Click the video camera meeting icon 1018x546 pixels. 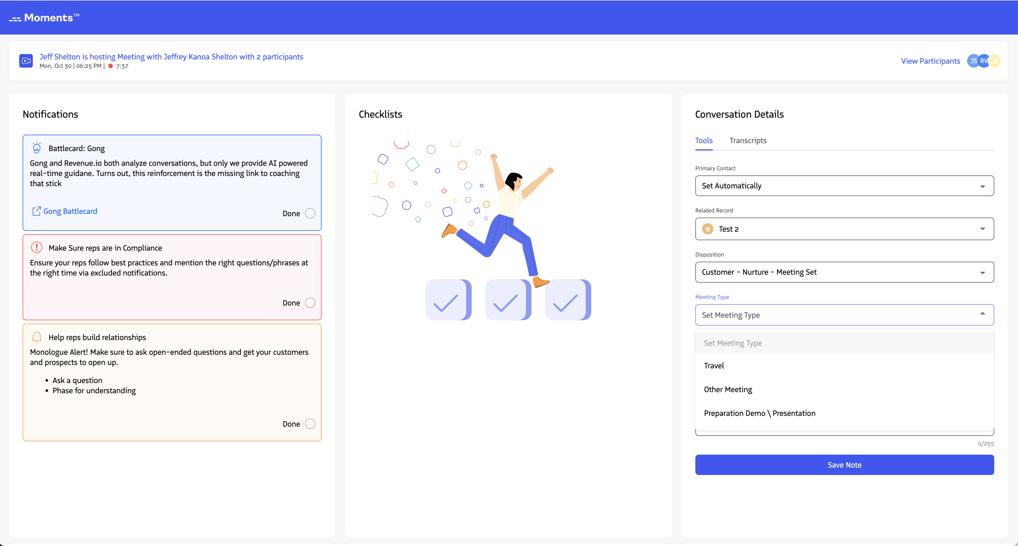(x=26, y=61)
